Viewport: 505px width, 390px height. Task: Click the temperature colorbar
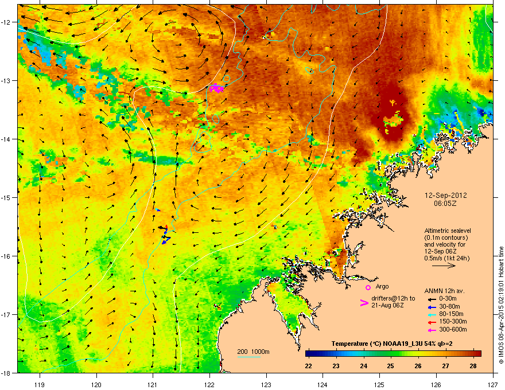[x=393, y=353]
